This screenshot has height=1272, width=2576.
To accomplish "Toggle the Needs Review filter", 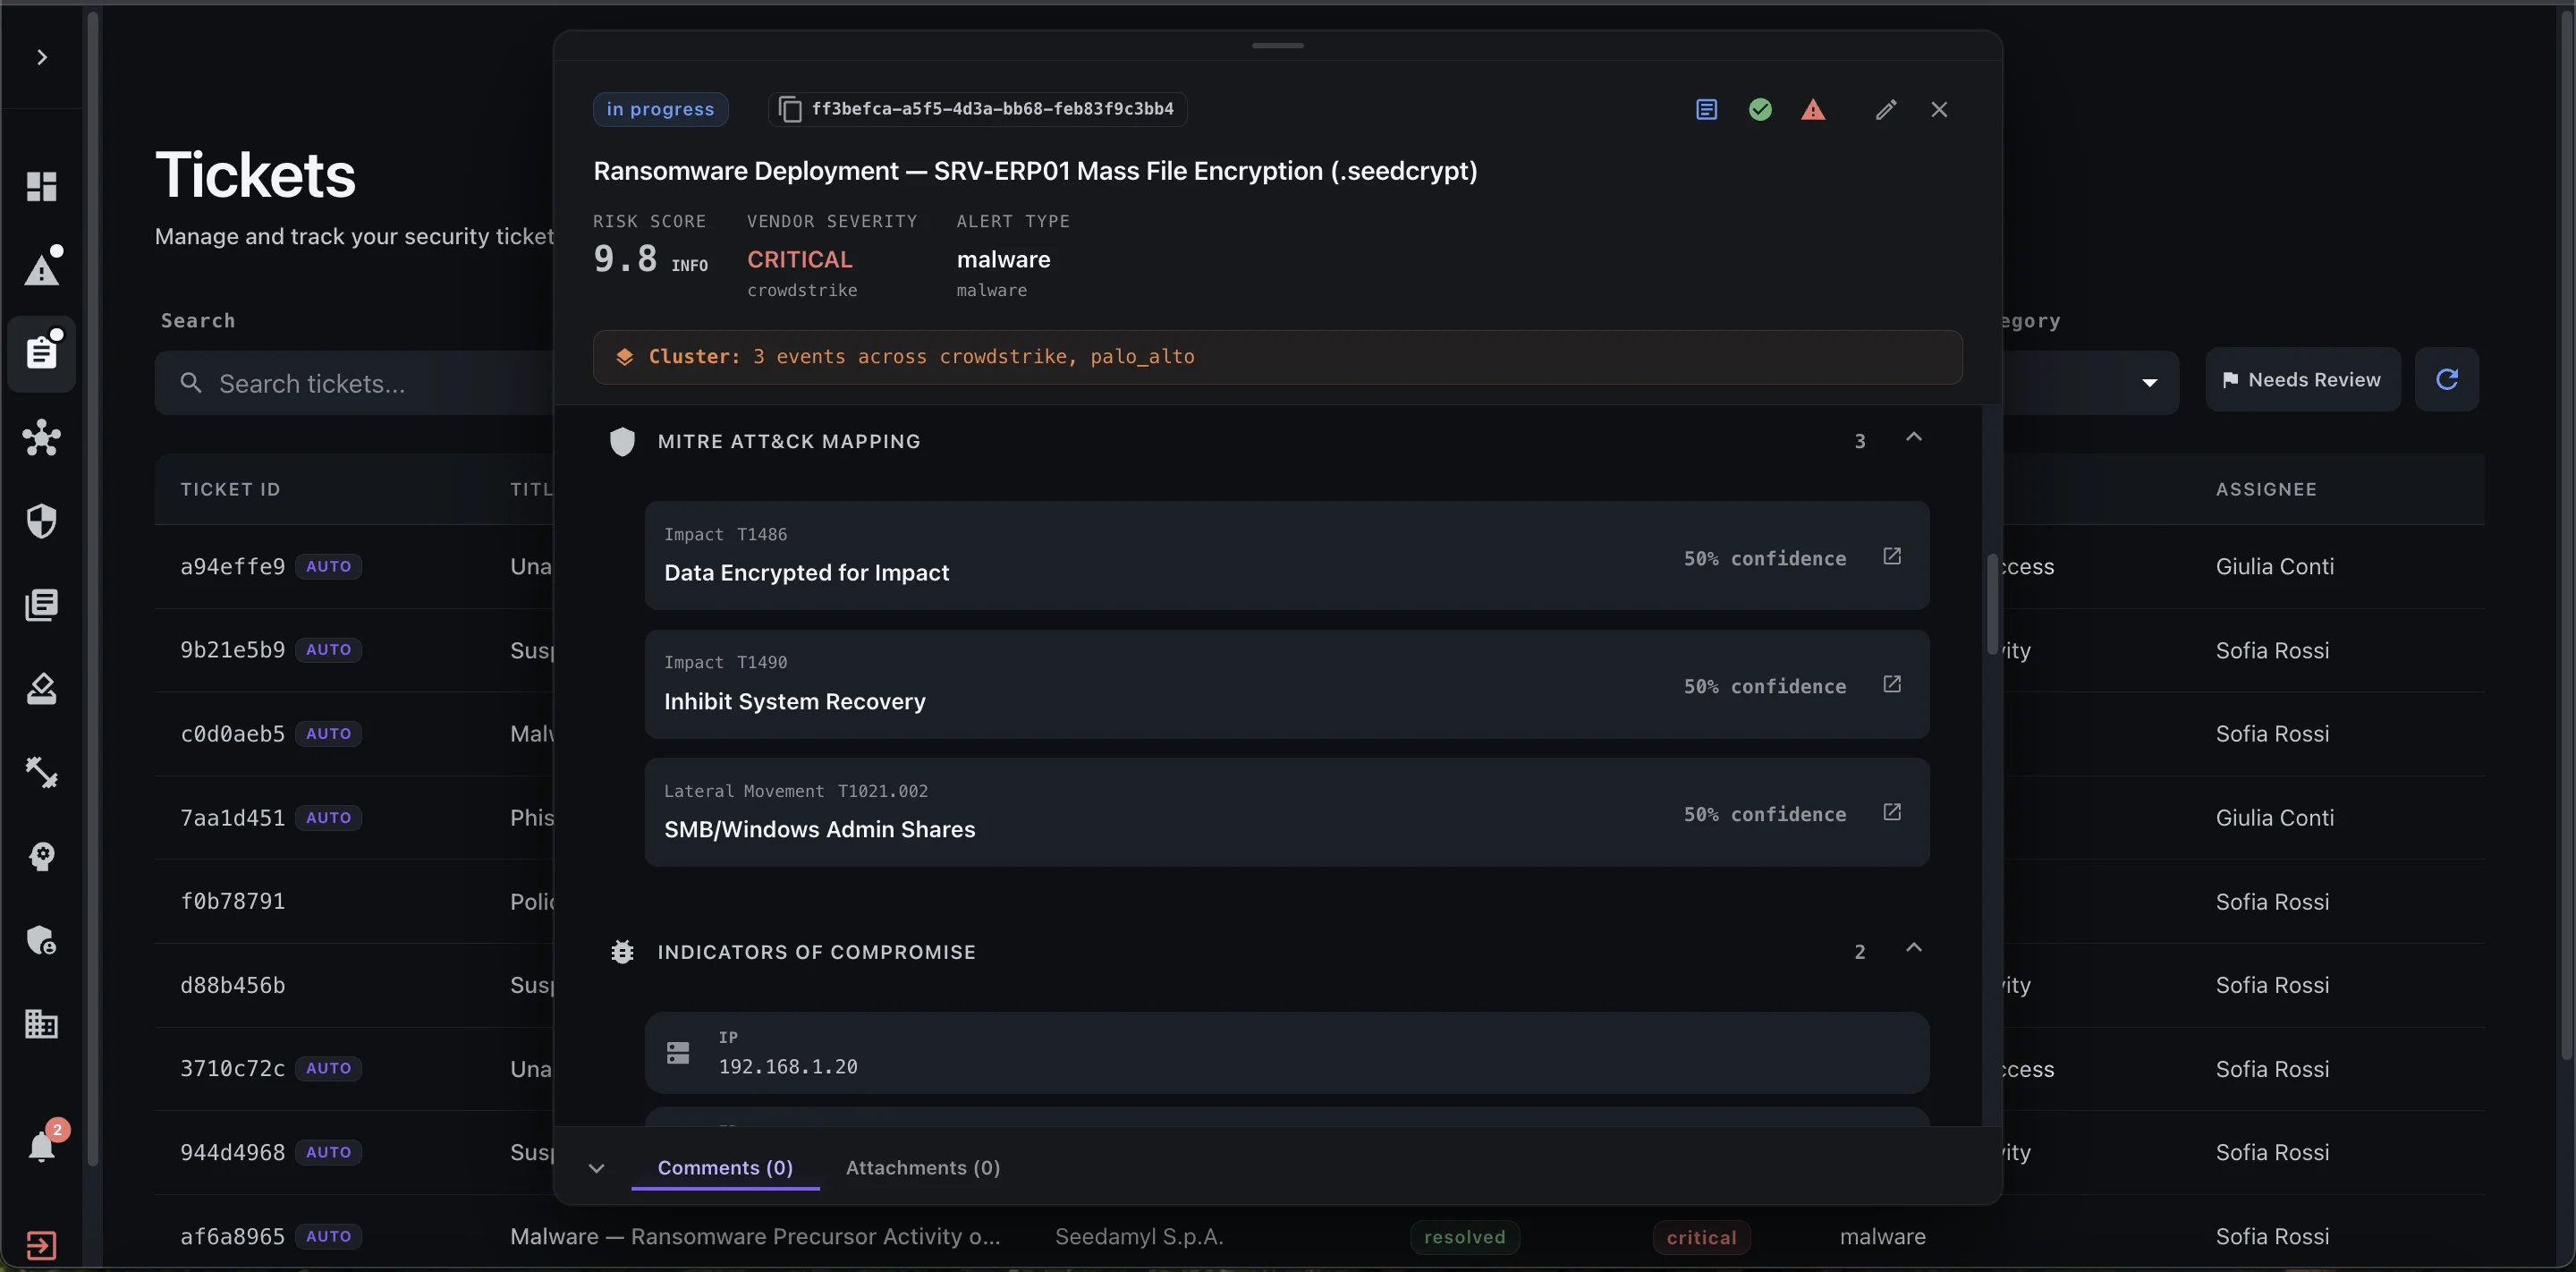I will [x=2302, y=380].
